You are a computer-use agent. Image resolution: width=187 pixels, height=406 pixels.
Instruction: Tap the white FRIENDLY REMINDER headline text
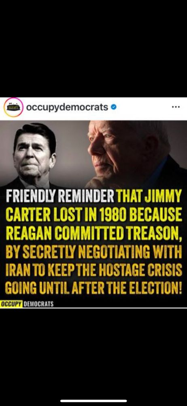pos(59,197)
